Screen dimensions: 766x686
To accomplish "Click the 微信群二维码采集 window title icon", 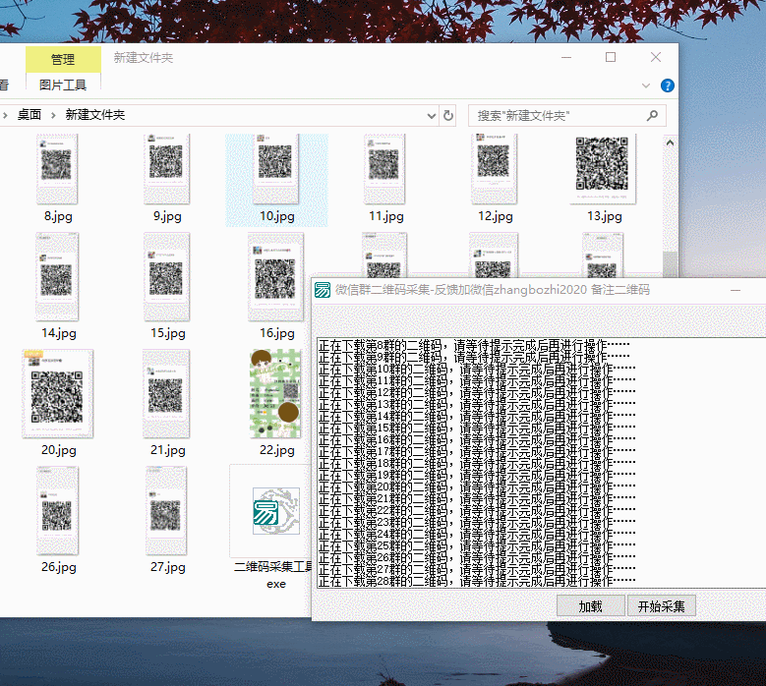I will [323, 291].
